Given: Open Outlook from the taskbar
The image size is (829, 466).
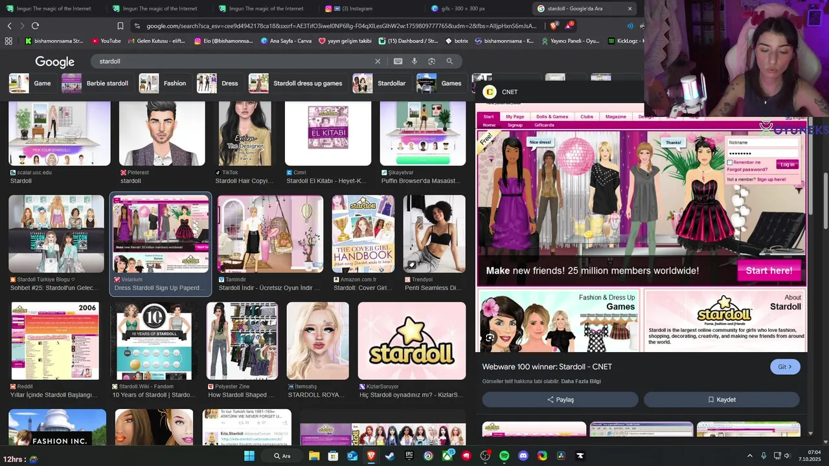Looking at the screenshot, I should [352, 456].
